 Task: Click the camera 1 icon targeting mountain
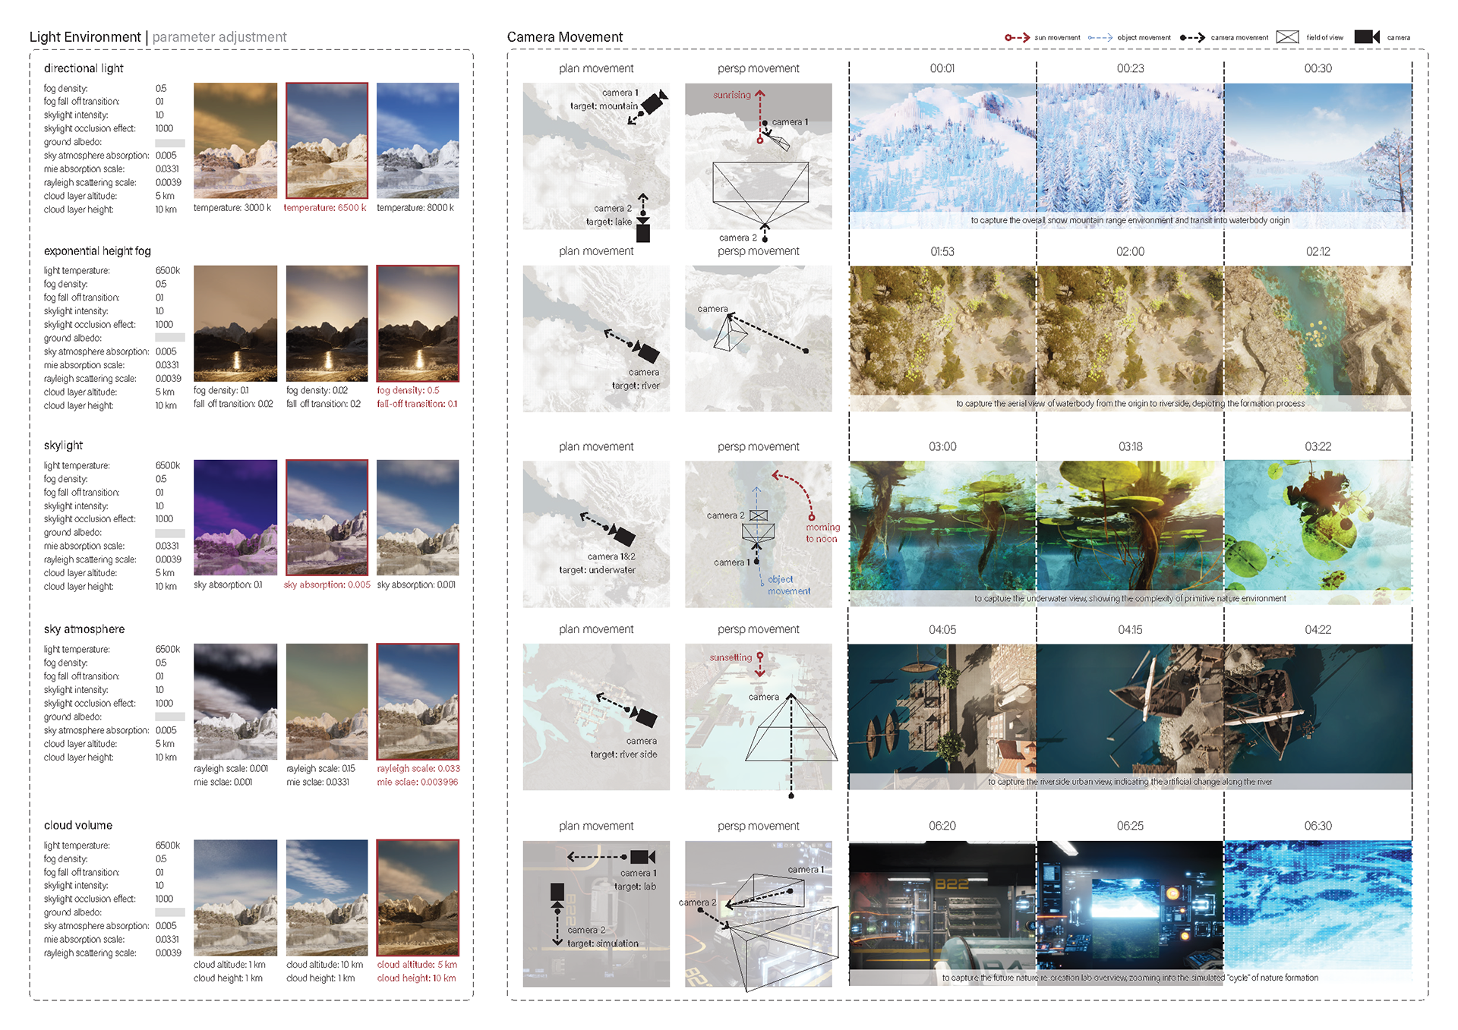pos(654,102)
